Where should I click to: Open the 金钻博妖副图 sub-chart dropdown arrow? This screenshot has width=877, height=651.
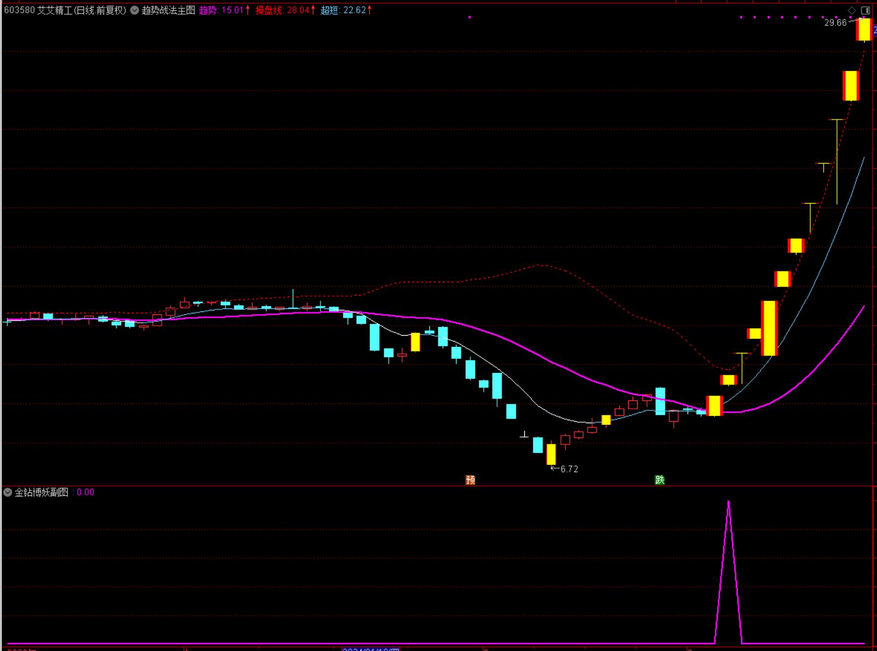(x=7, y=492)
